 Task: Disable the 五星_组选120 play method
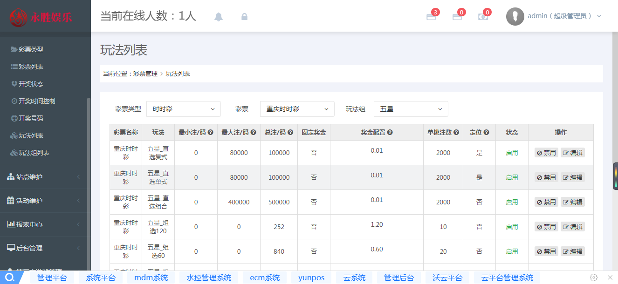click(x=546, y=227)
